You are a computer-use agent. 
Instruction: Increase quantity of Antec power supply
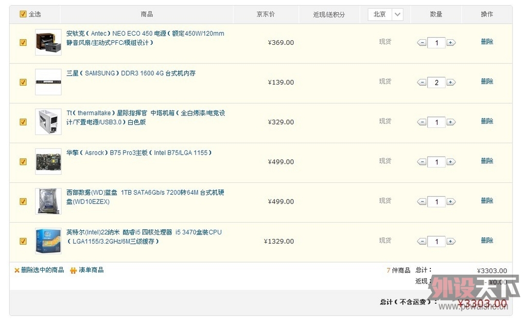[451, 43]
